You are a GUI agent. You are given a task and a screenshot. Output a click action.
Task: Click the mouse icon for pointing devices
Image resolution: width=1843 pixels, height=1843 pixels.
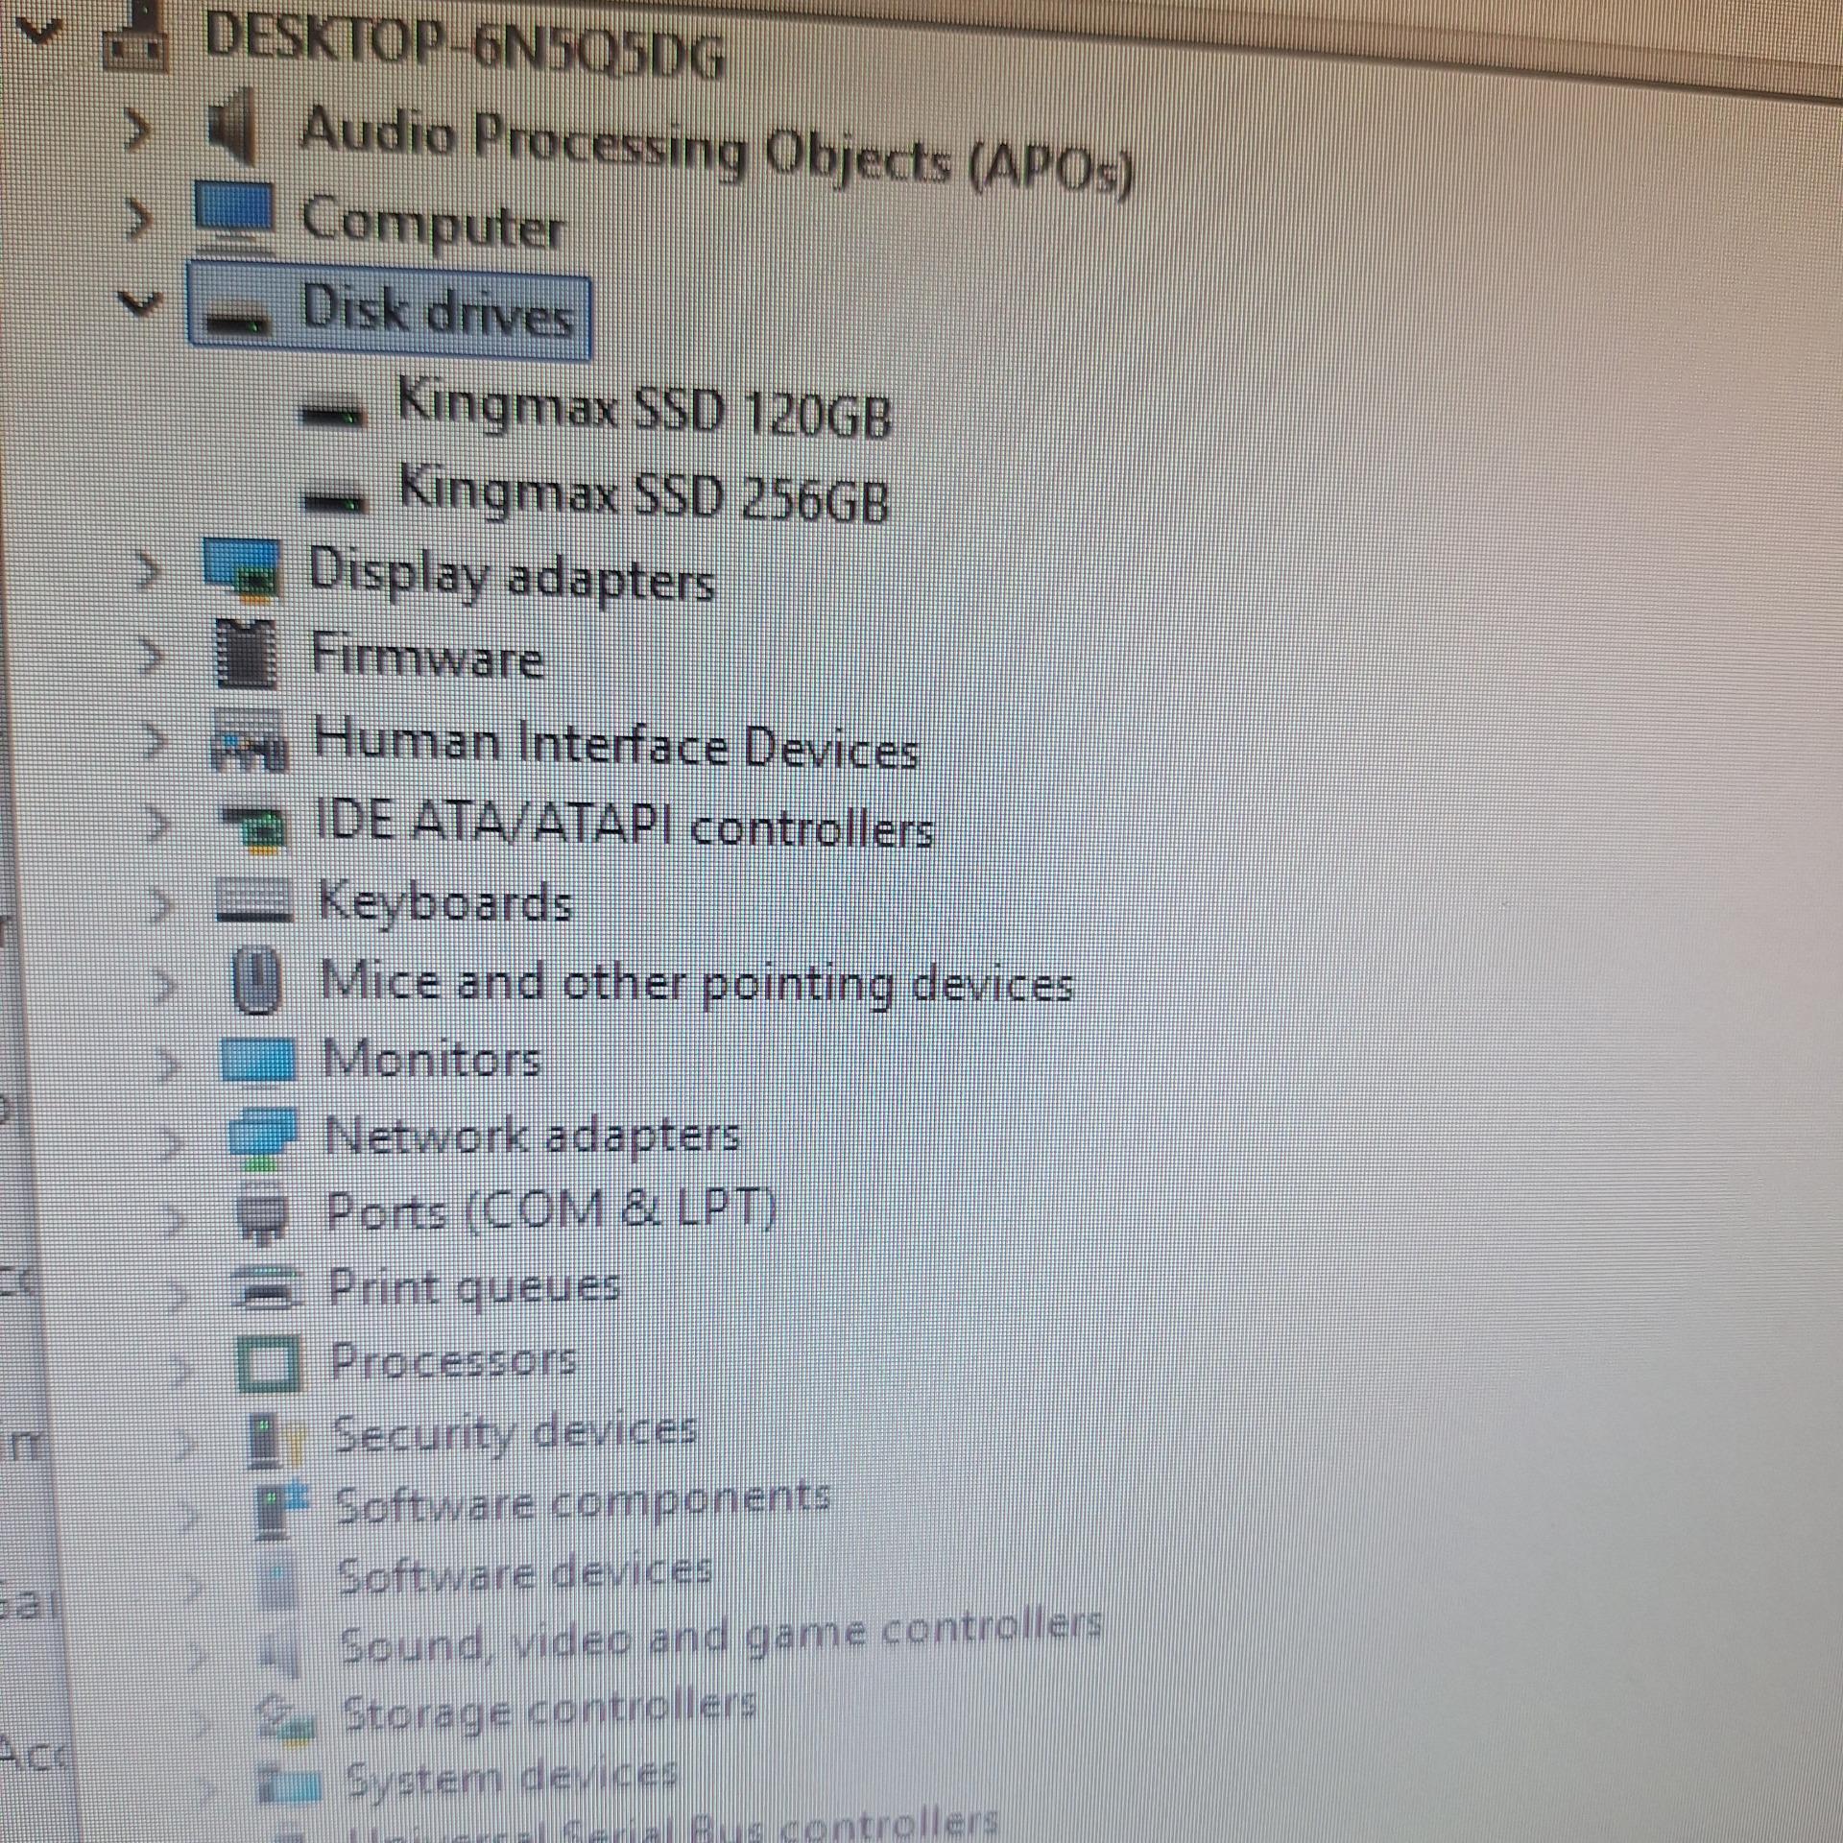tap(258, 981)
